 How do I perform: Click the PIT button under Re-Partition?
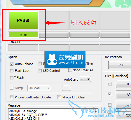pos(120,65)
